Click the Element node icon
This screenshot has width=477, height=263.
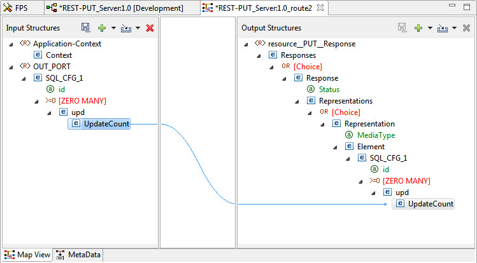(x=349, y=147)
